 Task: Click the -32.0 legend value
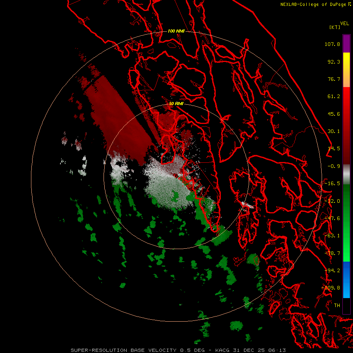coord(332,201)
